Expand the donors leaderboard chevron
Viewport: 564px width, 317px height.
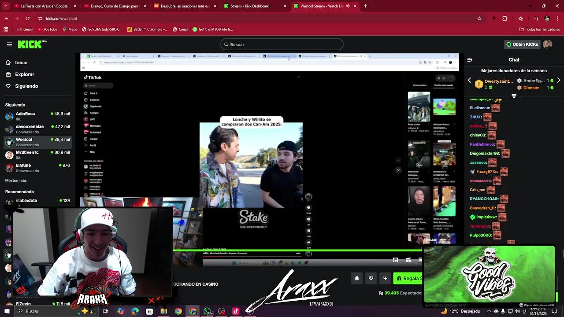[514, 96]
